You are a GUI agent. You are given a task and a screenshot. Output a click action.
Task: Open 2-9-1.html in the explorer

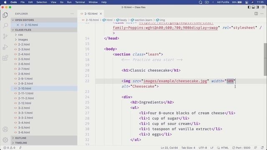click(x=44, y=79)
